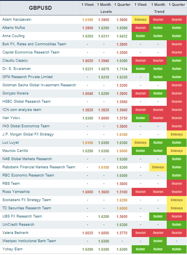Select the Levels column group header
This screenshot has height=255, width=187.
pyautogui.click(x=106, y=12)
